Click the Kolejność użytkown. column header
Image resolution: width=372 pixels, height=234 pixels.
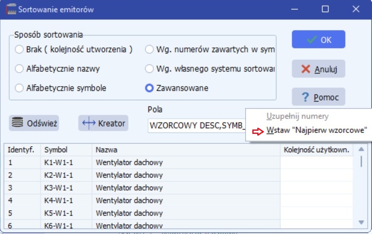(x=316, y=150)
